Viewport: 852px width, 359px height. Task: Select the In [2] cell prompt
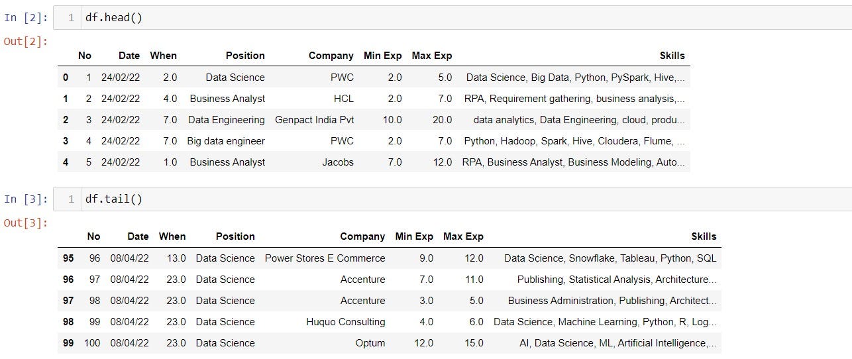pyautogui.click(x=27, y=18)
